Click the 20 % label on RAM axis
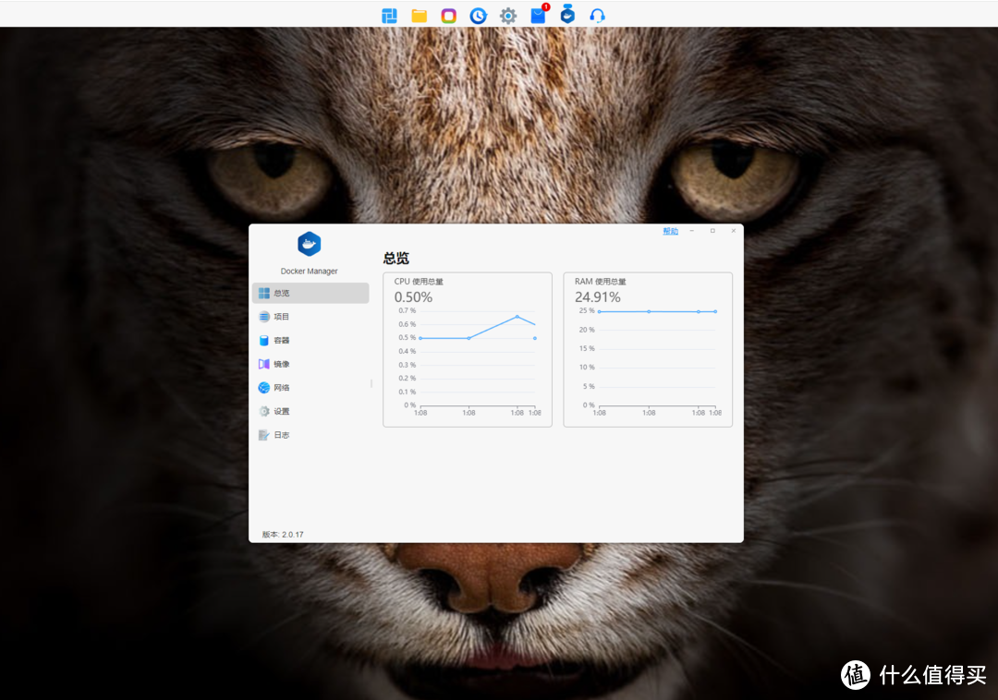Image resolution: width=998 pixels, height=700 pixels. click(x=587, y=330)
